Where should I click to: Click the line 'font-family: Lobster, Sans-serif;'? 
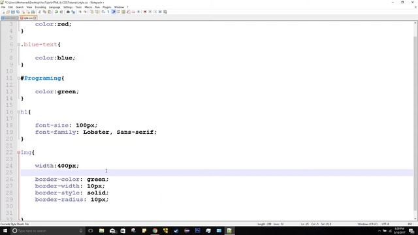click(x=96, y=132)
